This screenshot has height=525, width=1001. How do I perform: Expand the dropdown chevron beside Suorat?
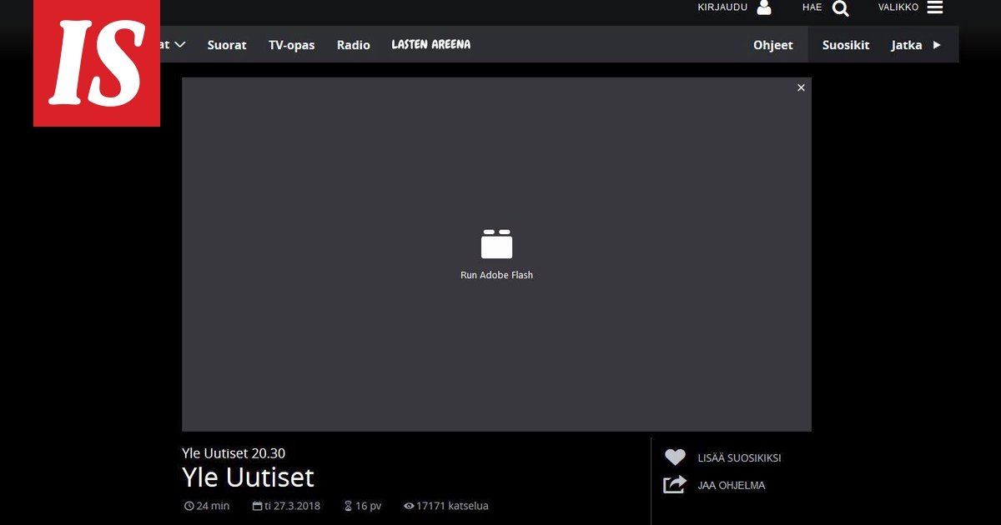click(180, 44)
